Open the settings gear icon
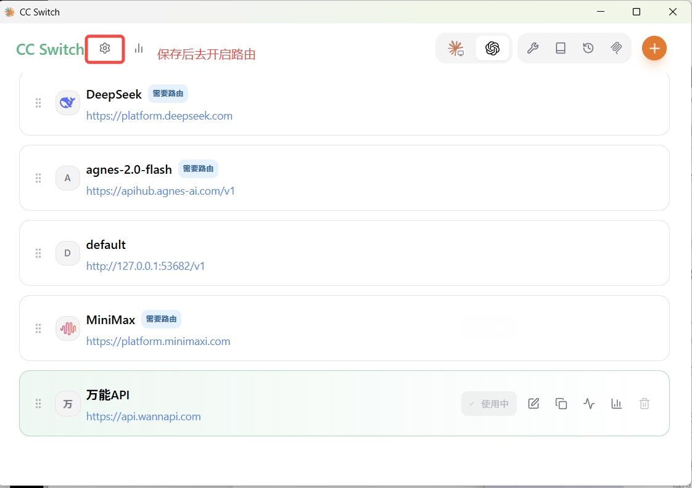 [105, 48]
